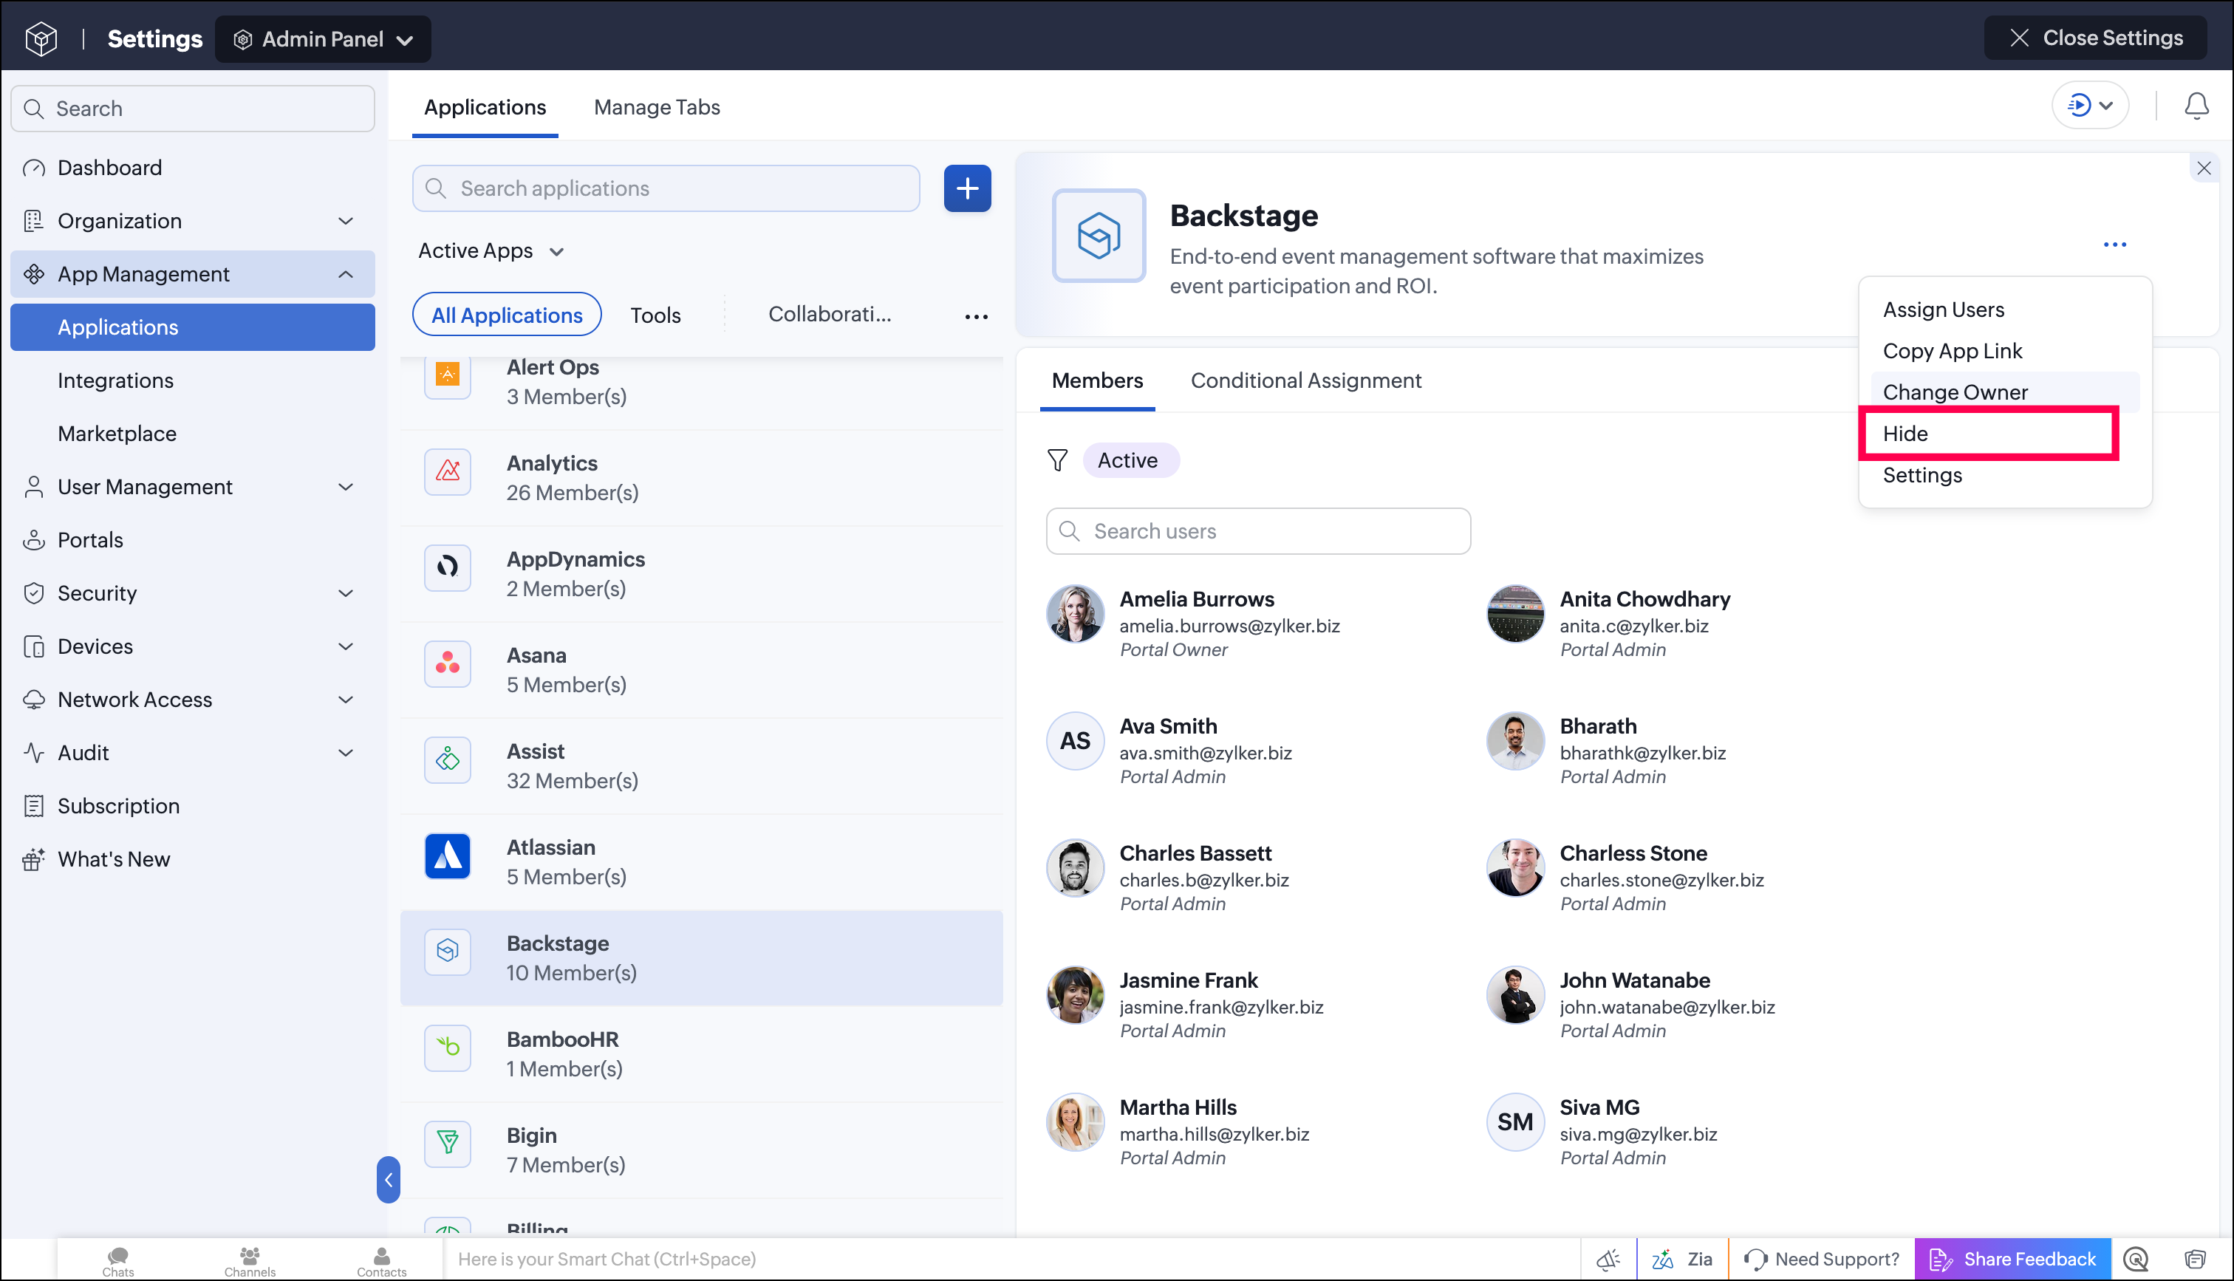This screenshot has width=2234, height=1281.
Task: Expand the Security section
Action: coord(346,593)
